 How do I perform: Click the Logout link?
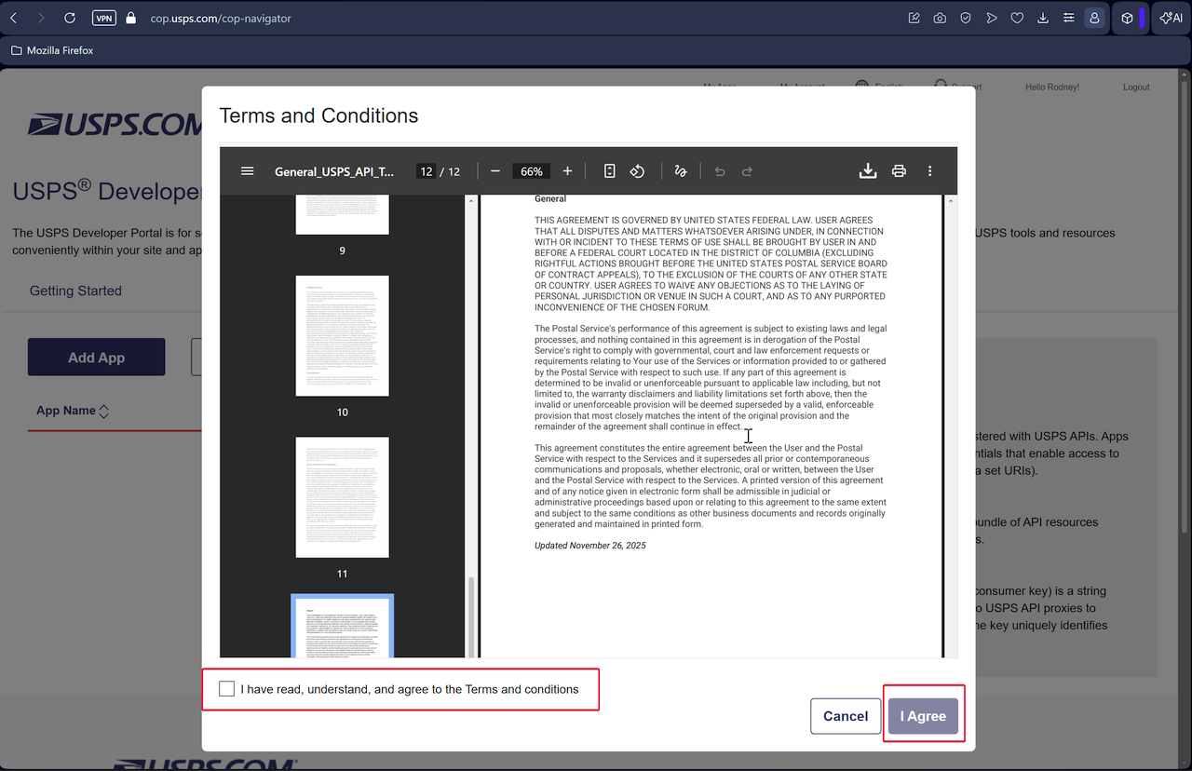point(1136,87)
